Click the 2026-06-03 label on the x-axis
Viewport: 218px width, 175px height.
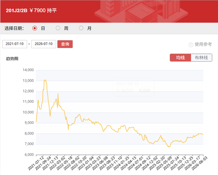point(200,163)
